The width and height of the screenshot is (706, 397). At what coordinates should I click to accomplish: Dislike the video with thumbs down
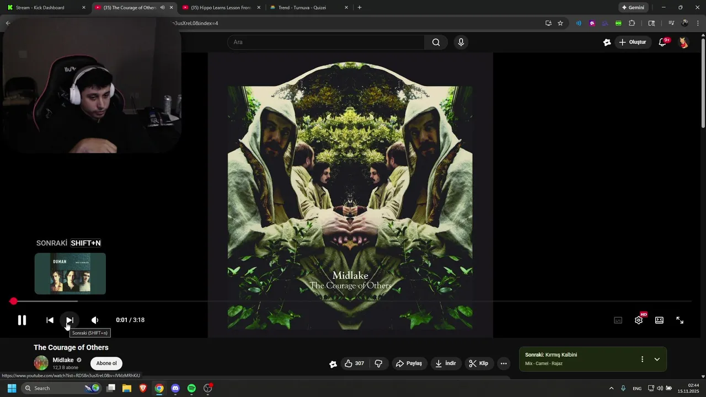click(378, 363)
